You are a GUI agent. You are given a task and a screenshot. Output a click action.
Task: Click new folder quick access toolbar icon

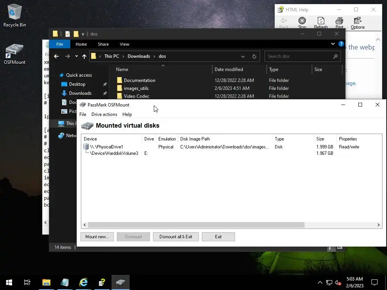point(76,34)
